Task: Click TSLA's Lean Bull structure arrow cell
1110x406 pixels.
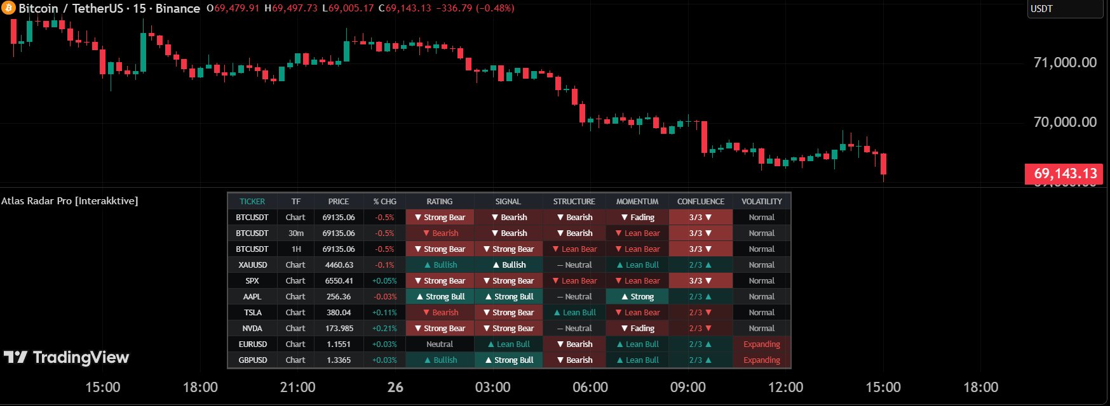Action: (574, 312)
